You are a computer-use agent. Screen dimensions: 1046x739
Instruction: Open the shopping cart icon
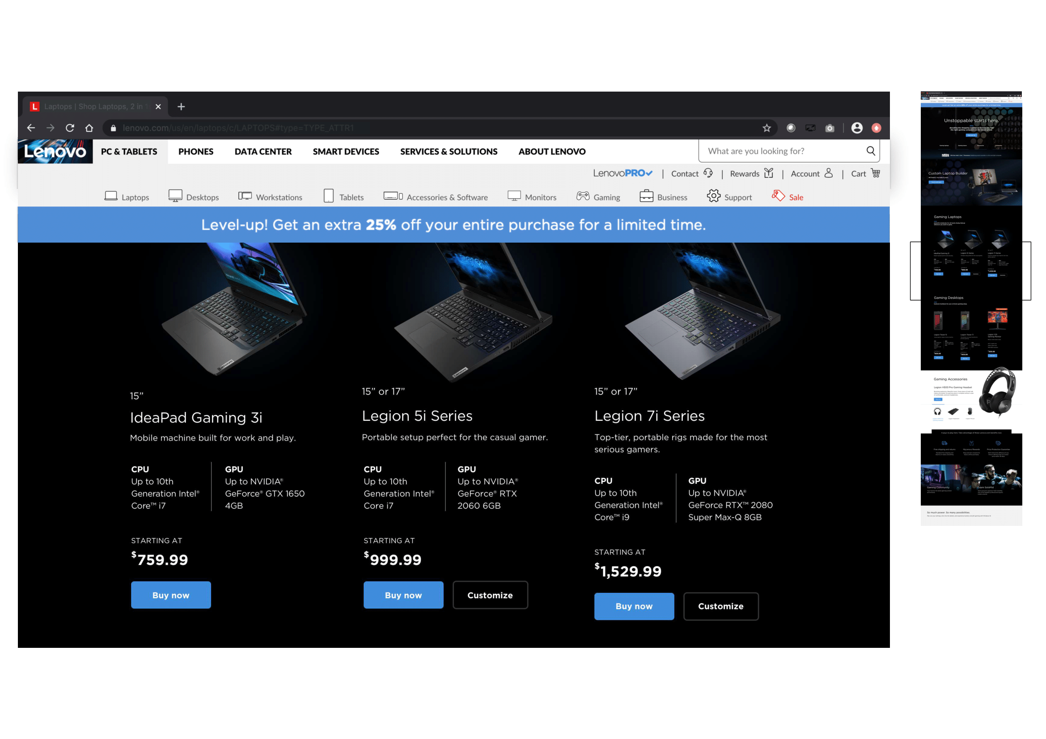[x=875, y=173]
